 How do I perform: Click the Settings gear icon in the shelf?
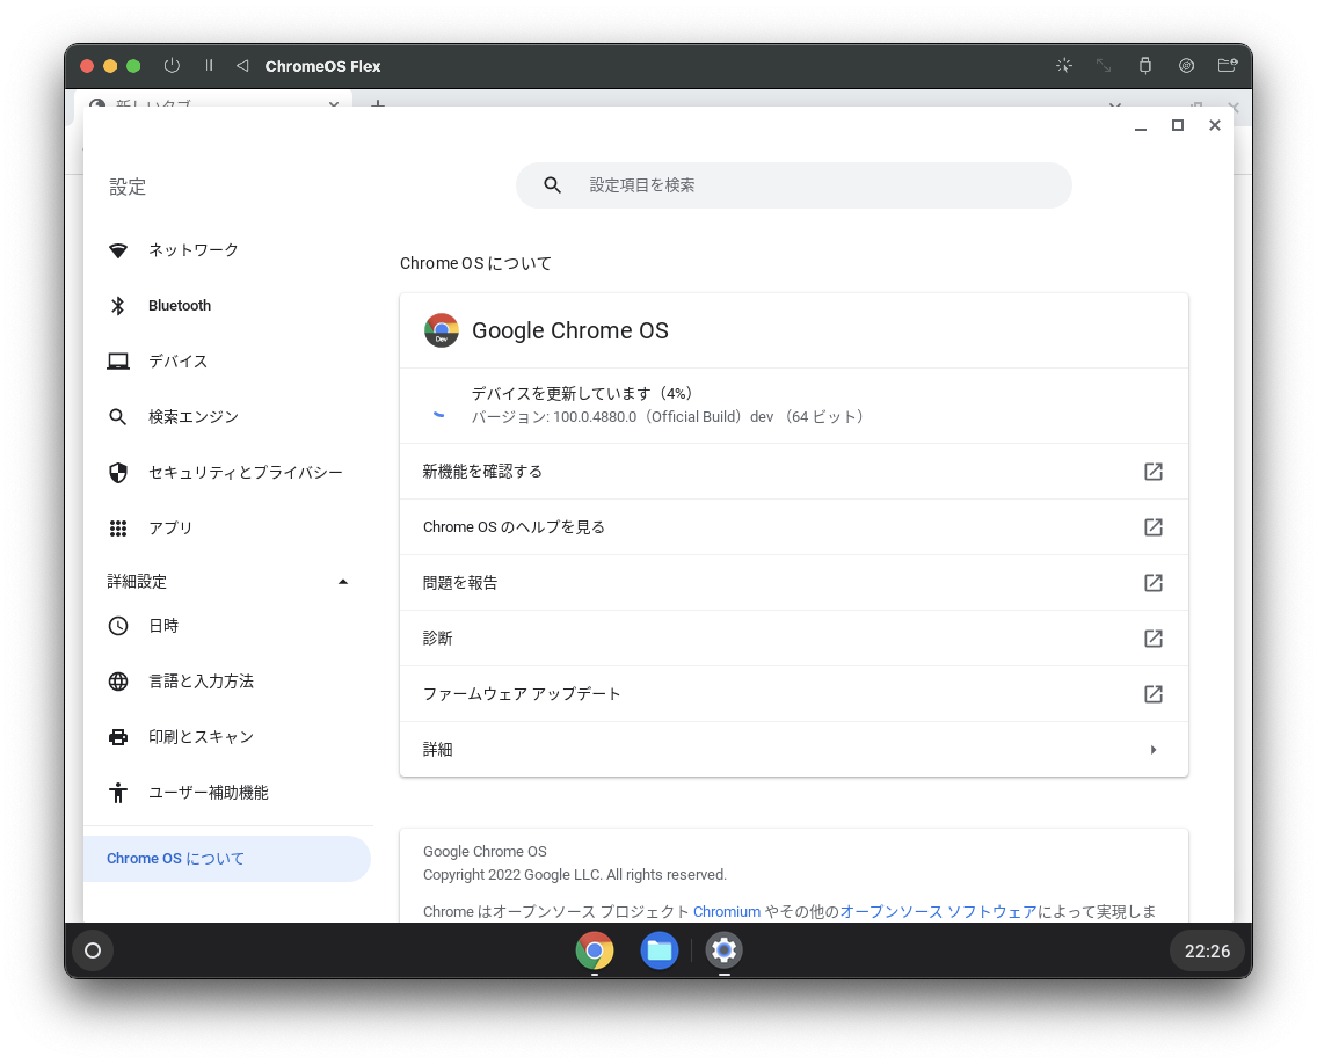pos(723,950)
